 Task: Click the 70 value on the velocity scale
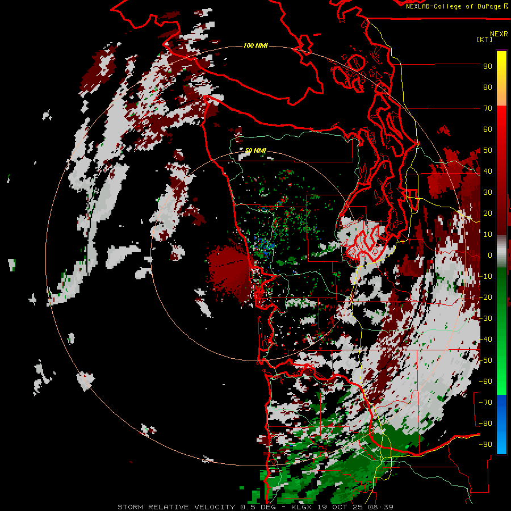pos(488,108)
